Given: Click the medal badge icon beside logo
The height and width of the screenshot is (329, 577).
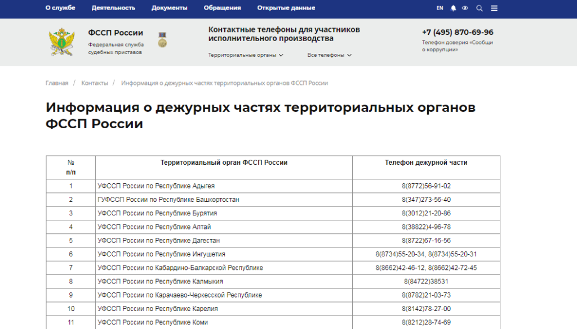Looking at the screenshot, I should pos(162,40).
